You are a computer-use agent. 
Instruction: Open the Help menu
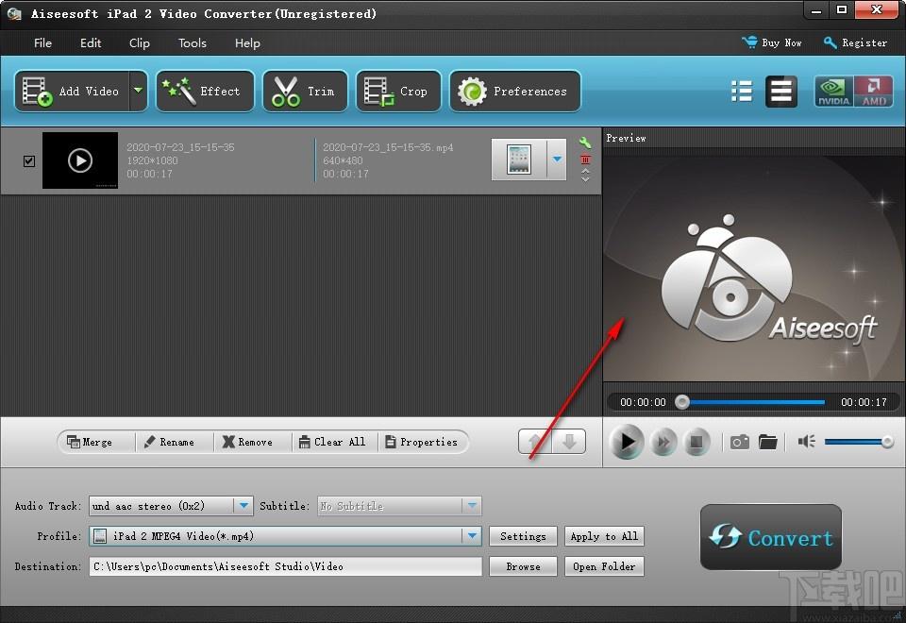click(x=247, y=42)
